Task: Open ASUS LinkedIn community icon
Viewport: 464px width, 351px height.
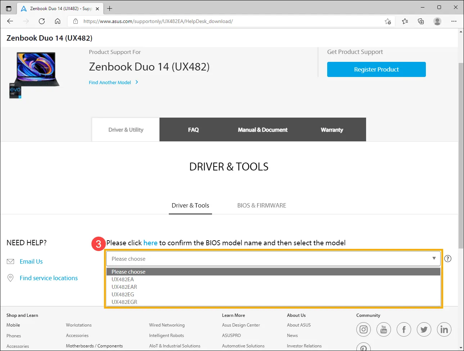Action: coord(444,329)
